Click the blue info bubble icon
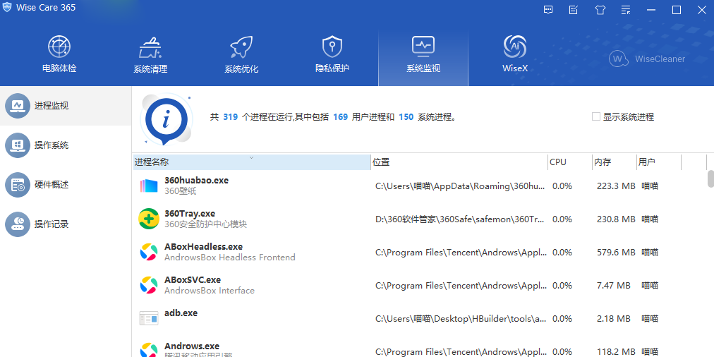714x357 pixels. [x=166, y=119]
